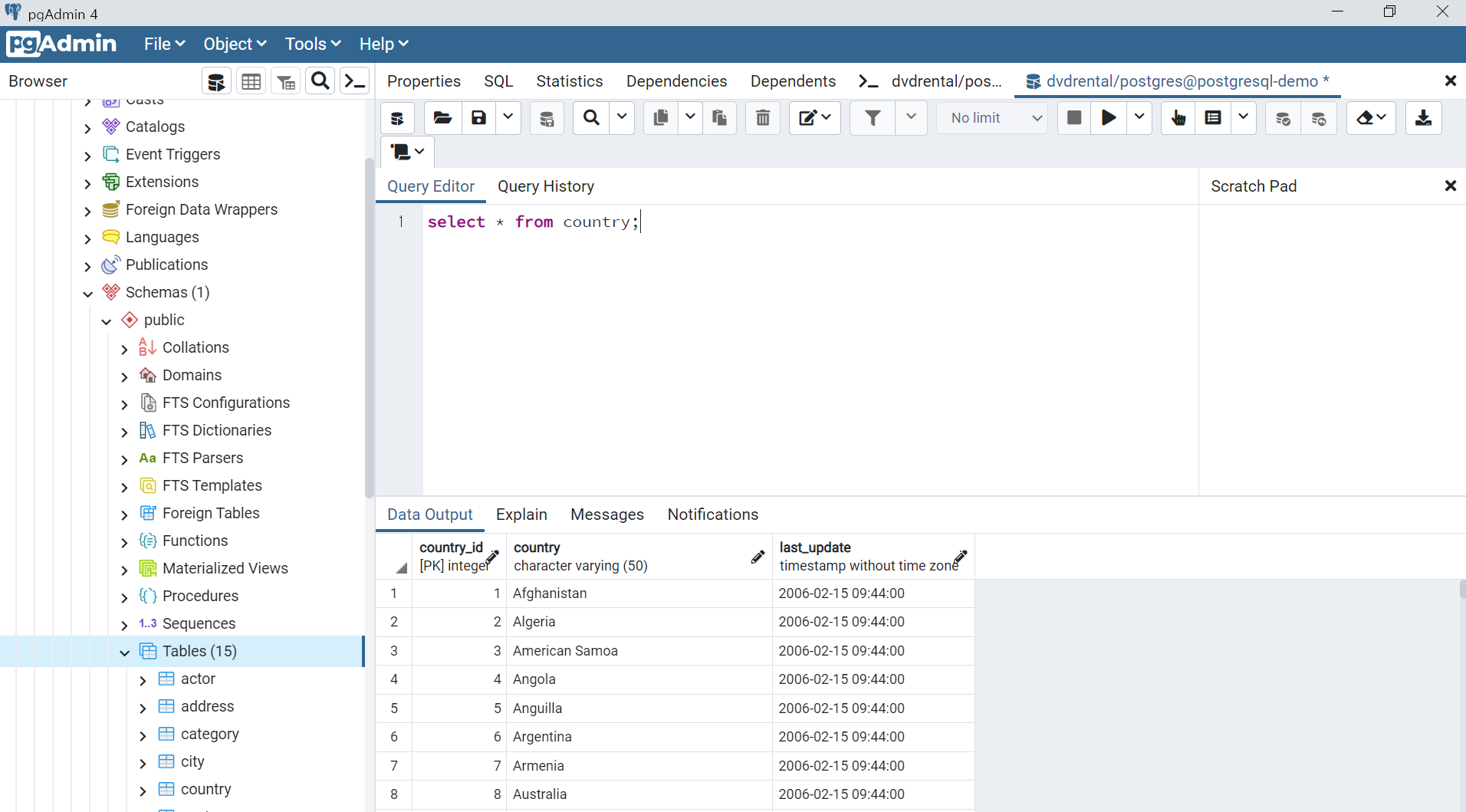Open the Tools menu
1466x812 pixels.
pos(313,44)
